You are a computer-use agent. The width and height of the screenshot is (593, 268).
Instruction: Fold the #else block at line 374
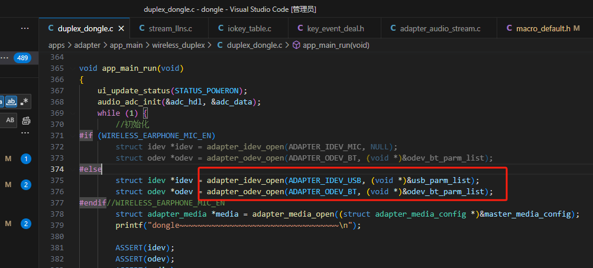(72, 169)
